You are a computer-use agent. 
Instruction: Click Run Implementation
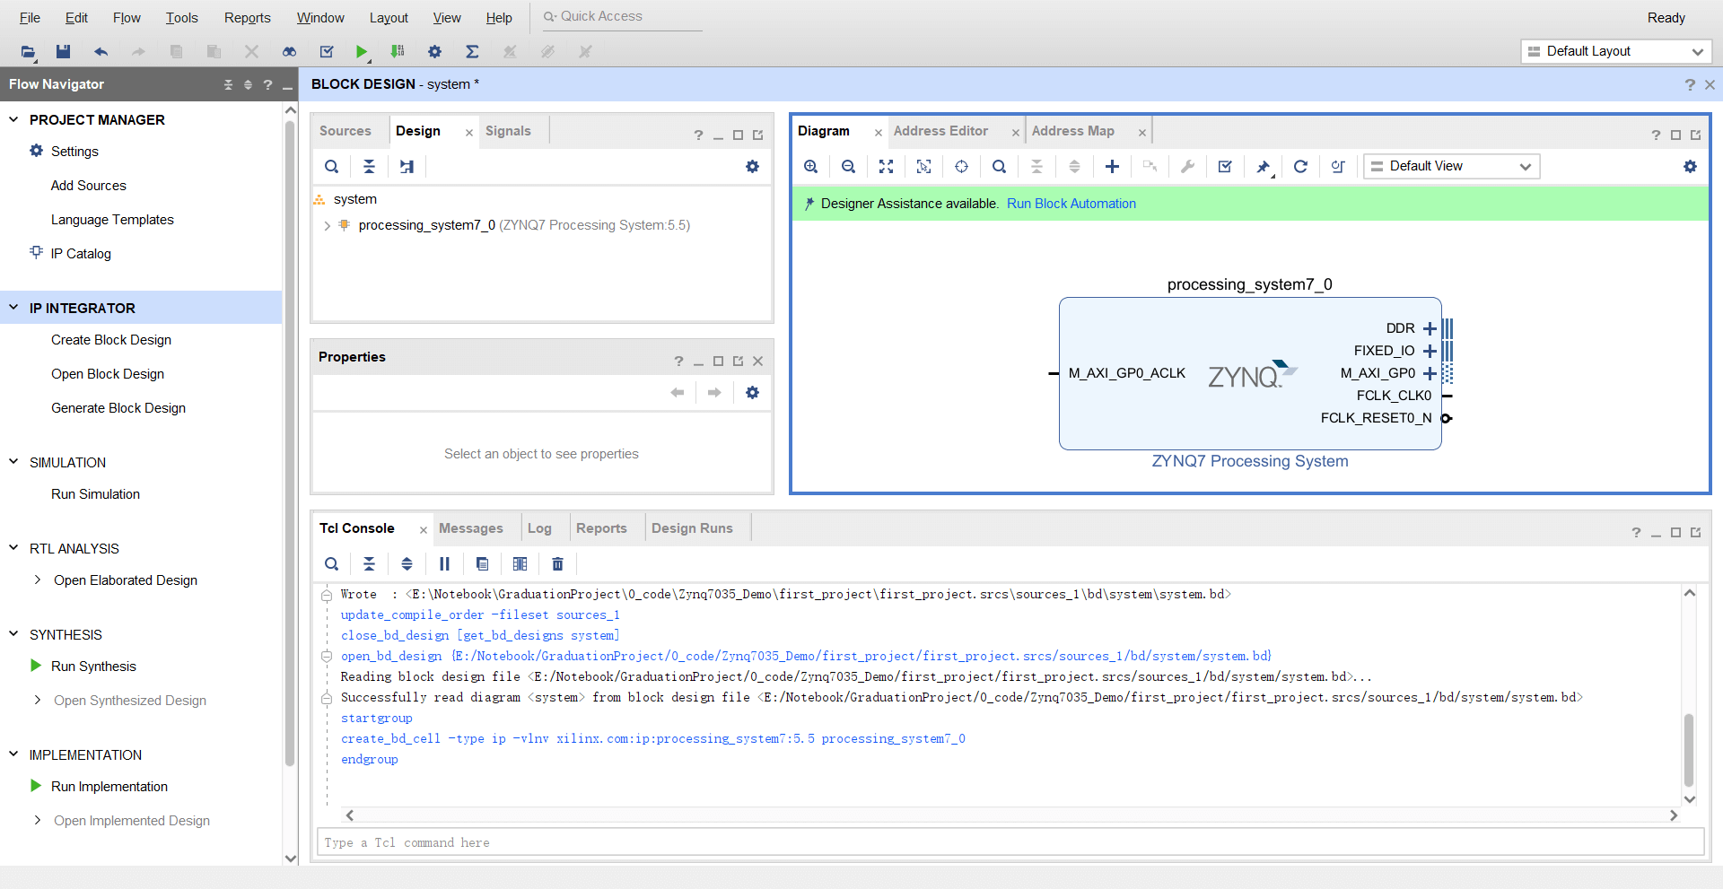109,787
